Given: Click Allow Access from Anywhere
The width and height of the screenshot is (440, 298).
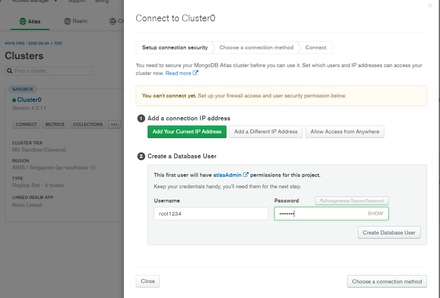Looking at the screenshot, I should click(345, 132).
